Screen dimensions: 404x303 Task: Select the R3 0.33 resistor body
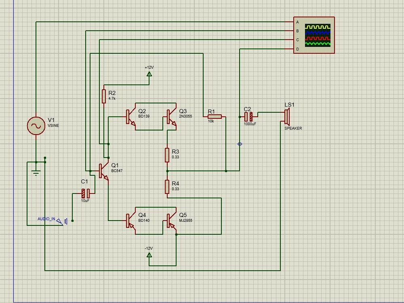(167, 155)
